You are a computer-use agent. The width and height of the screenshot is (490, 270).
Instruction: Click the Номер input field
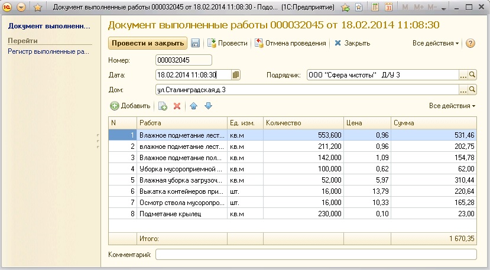(184, 60)
